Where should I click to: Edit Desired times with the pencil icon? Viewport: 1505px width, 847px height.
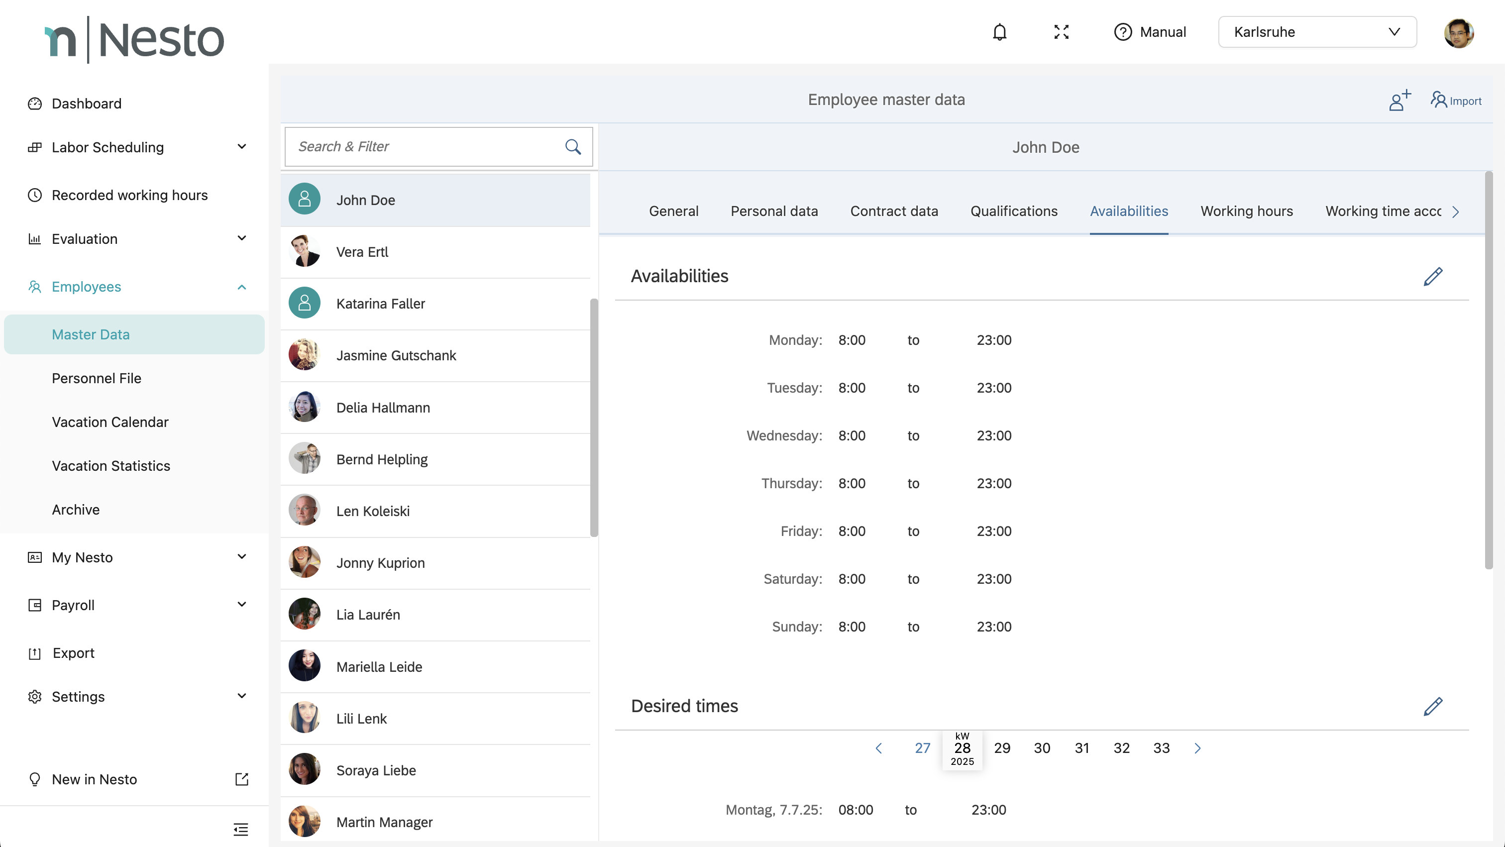click(1432, 706)
